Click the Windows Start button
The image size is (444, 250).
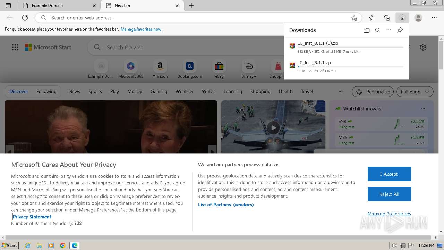point(10,245)
